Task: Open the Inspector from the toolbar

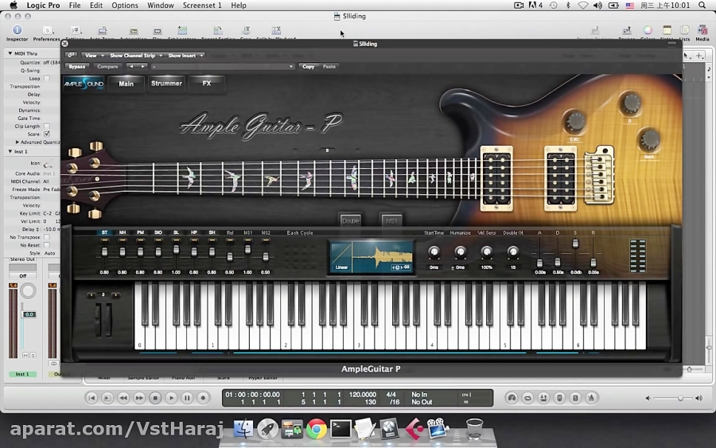Action: pos(17,31)
